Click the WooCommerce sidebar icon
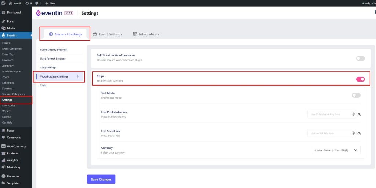Viewport: 376px width, 188px height. point(3,146)
